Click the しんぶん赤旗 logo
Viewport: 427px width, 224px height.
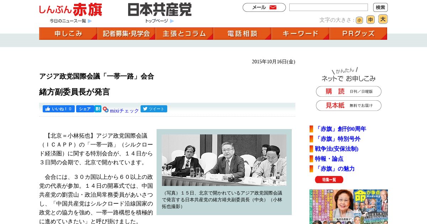coord(70,10)
